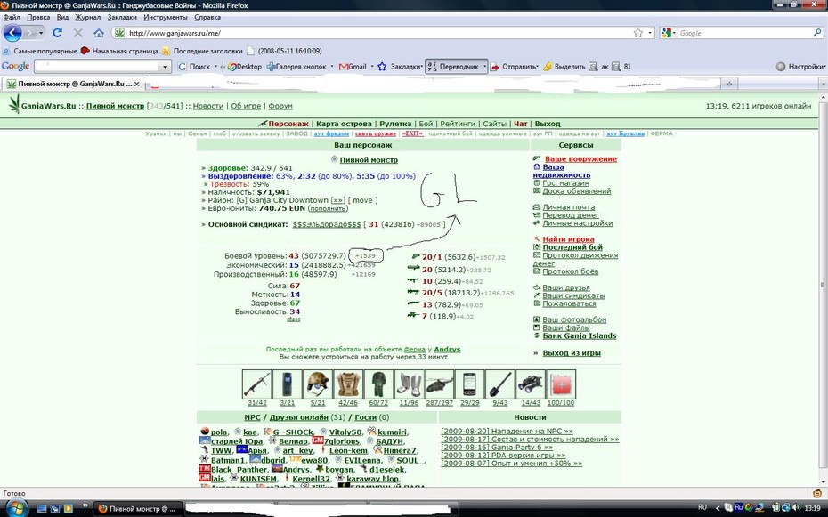Follow the Ваше вооружение link

pyautogui.click(x=580, y=158)
